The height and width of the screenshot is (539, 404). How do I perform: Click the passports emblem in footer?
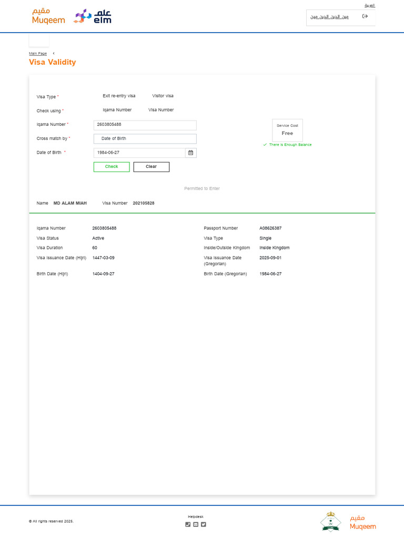[x=330, y=522]
